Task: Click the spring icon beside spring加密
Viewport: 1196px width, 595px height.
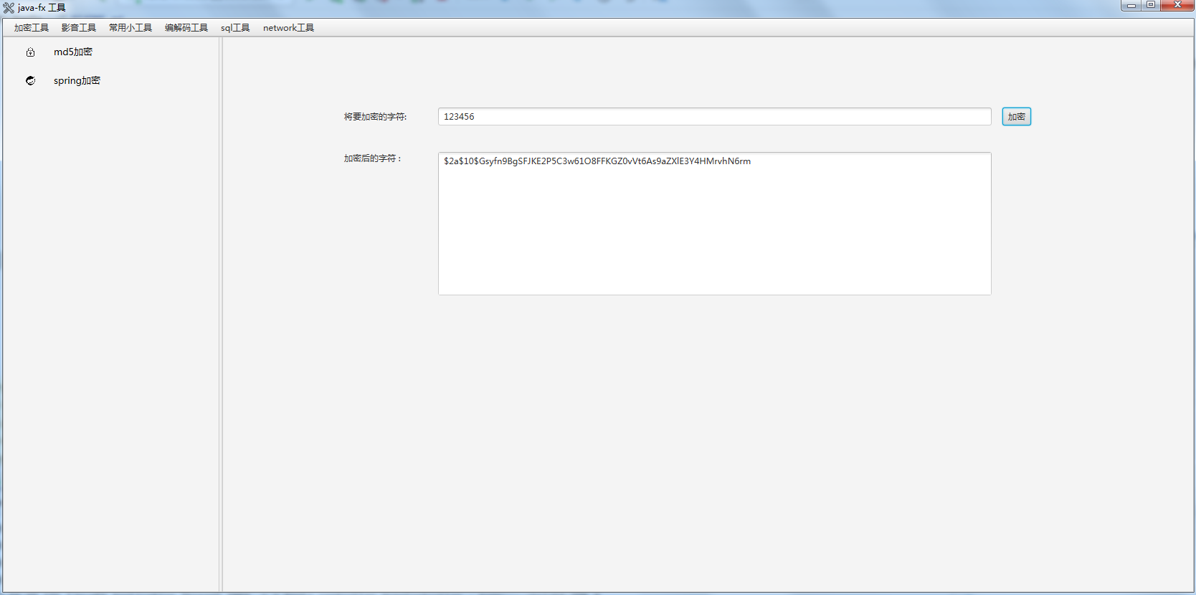Action: (30, 81)
